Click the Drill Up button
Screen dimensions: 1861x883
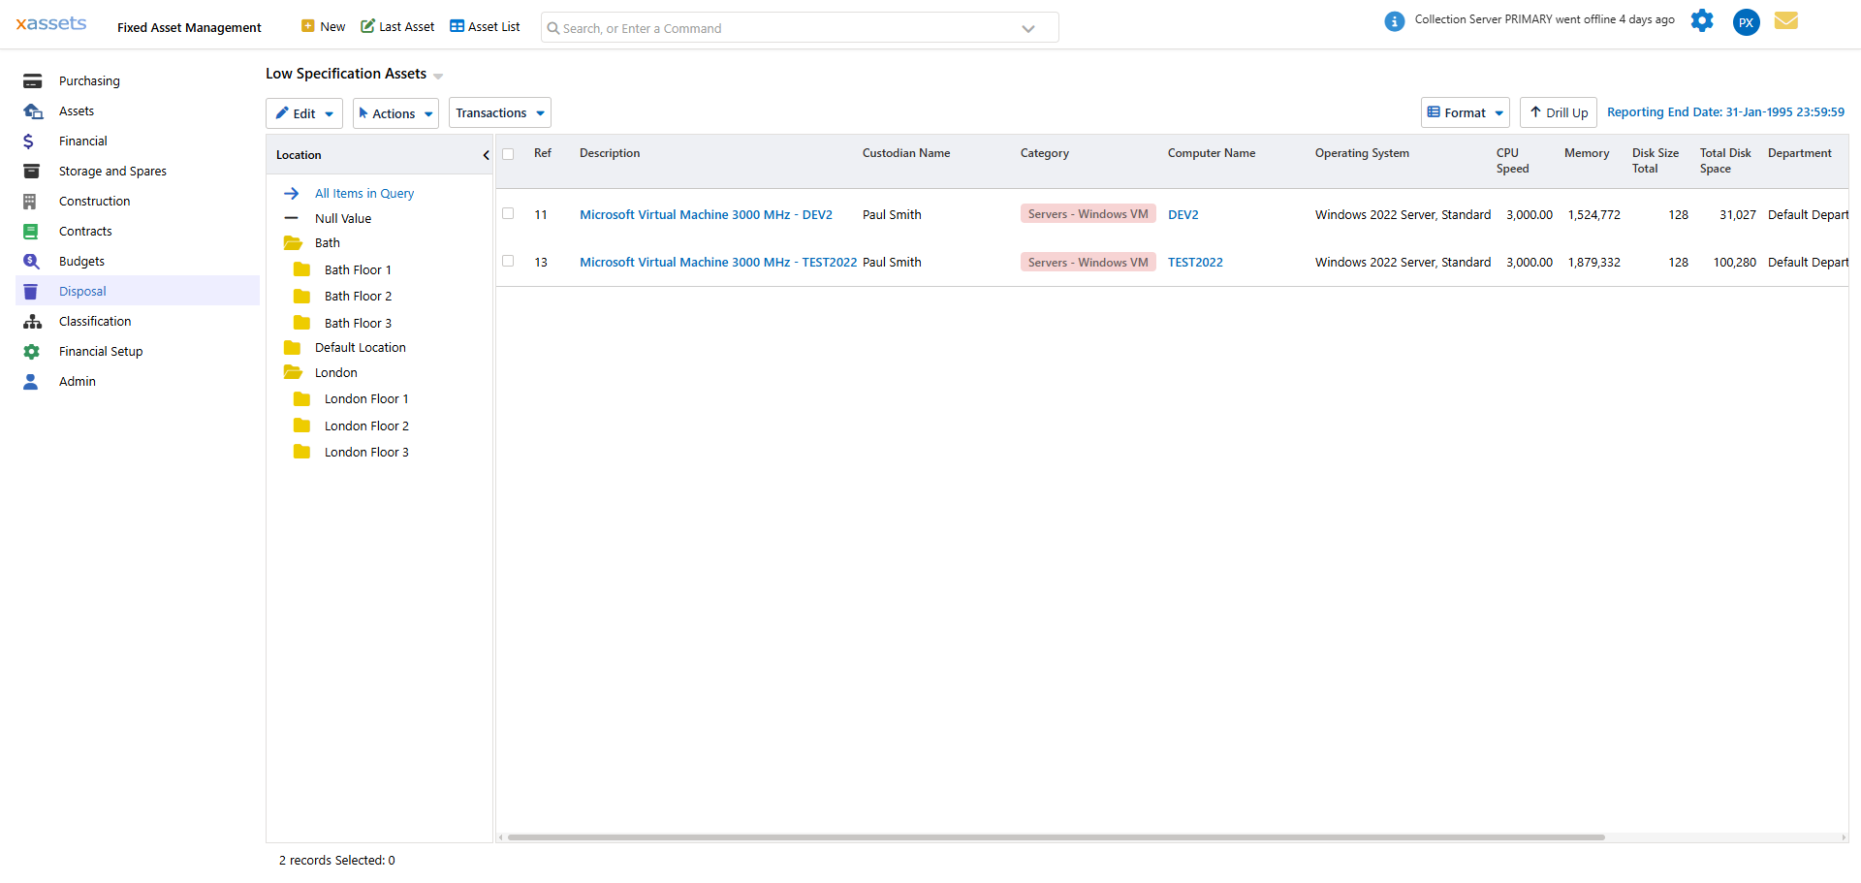tap(1558, 113)
